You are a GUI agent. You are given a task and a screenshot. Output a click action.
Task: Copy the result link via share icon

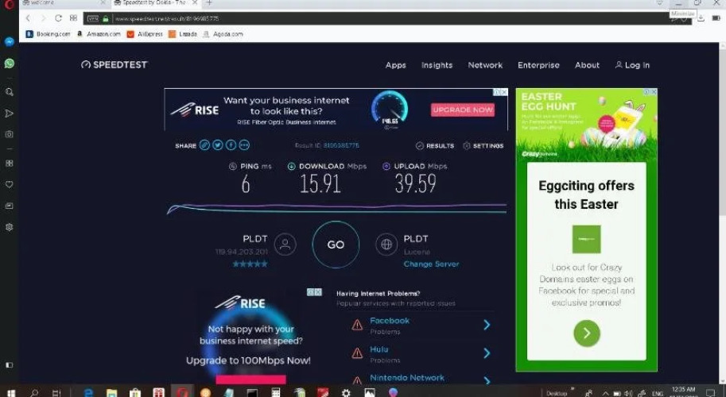pyautogui.click(x=204, y=145)
